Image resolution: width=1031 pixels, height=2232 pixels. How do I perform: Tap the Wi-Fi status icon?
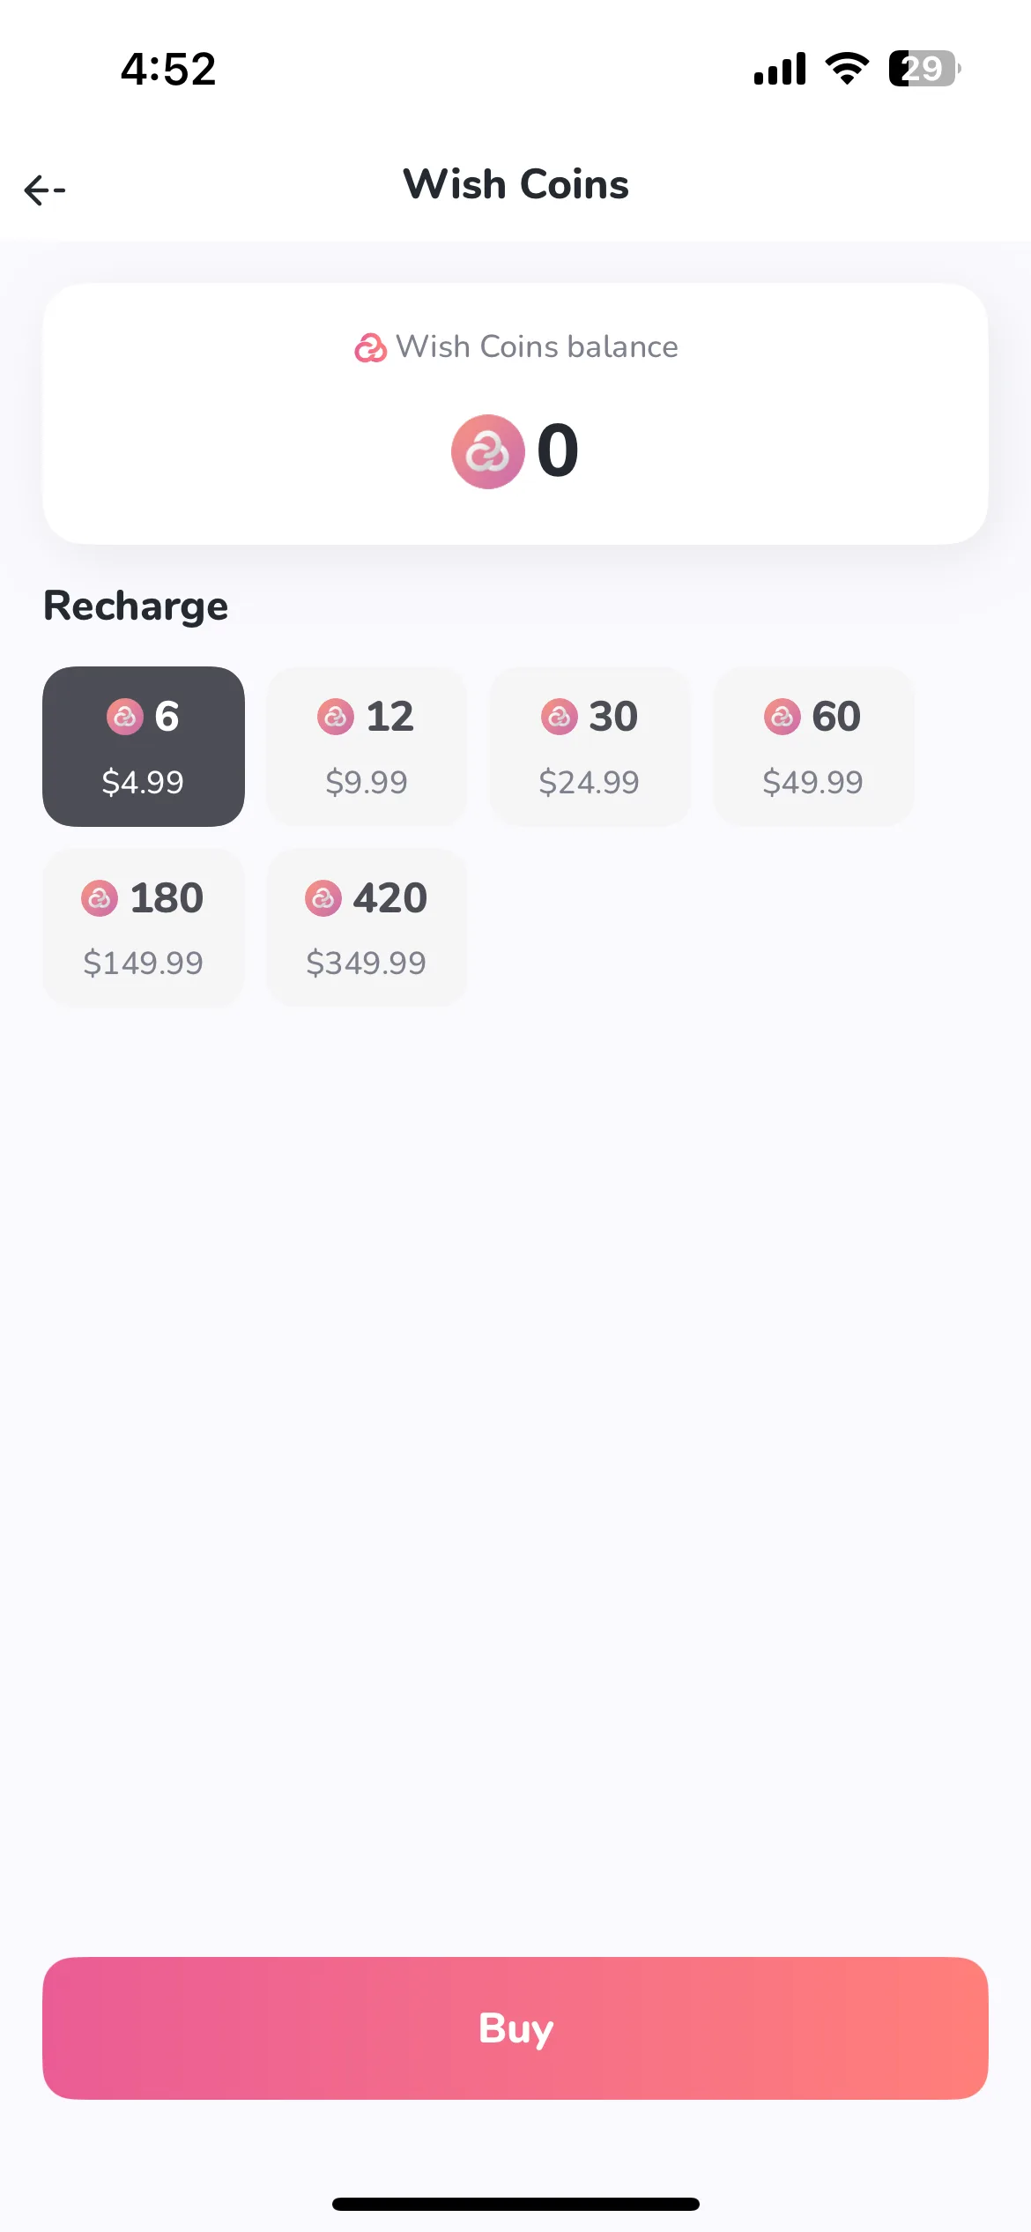click(x=847, y=69)
